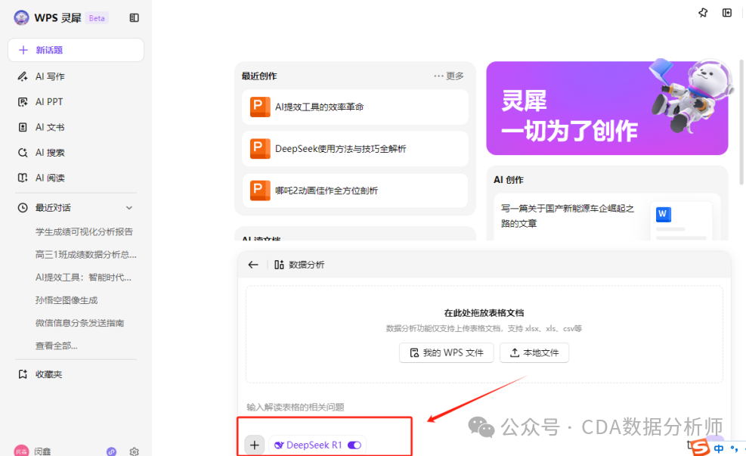
Task: Open AI PPT from the sidebar
Action: coord(49,102)
